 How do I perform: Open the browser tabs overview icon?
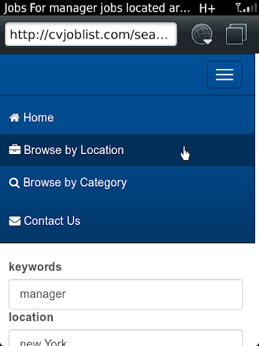pyautogui.click(x=236, y=34)
